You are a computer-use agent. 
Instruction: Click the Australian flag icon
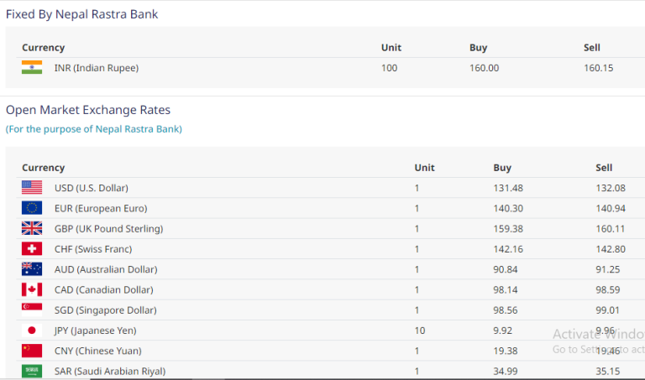coord(32,269)
